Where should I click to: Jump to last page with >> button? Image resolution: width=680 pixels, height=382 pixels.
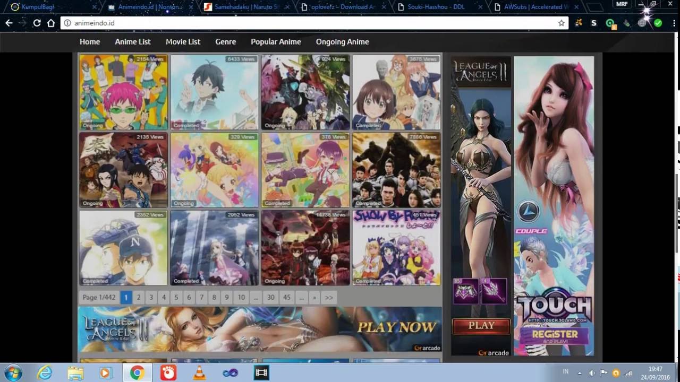pyautogui.click(x=329, y=297)
